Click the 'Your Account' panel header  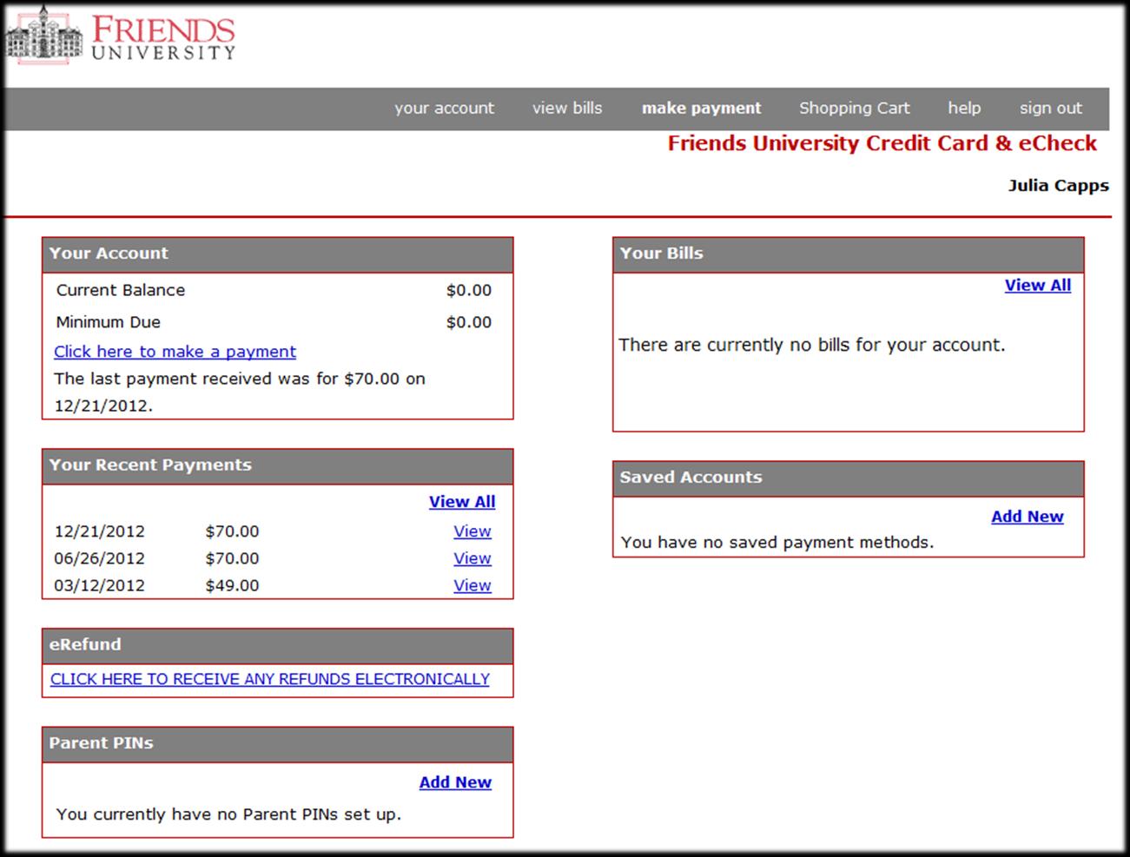click(278, 254)
